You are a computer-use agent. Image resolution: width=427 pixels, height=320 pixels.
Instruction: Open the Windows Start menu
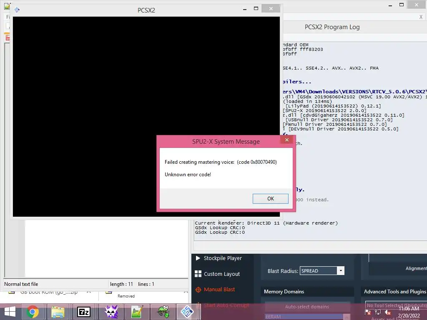coord(10,312)
